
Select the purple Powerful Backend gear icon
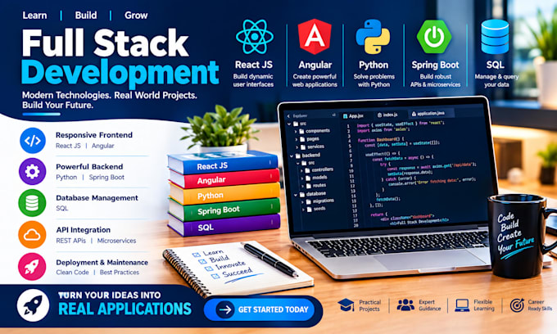pyautogui.click(x=32, y=172)
